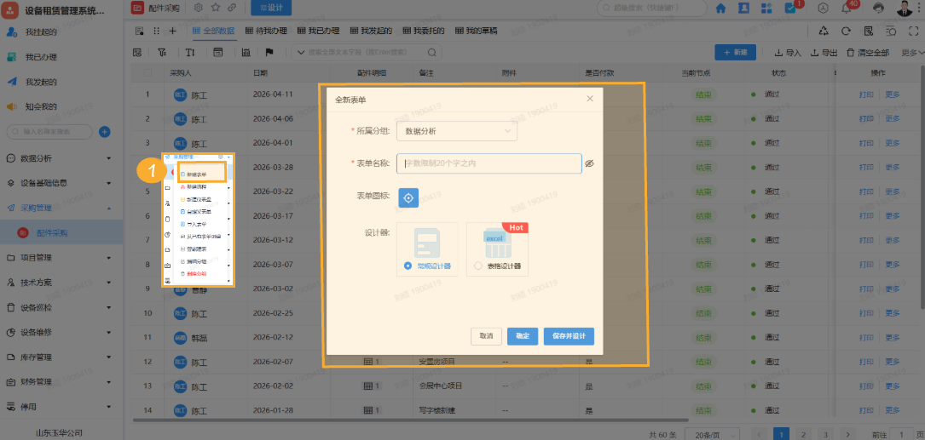Viewport: 925px width, 440px height.
Task: Click the refresh icon in the toolbar
Action: (846, 31)
